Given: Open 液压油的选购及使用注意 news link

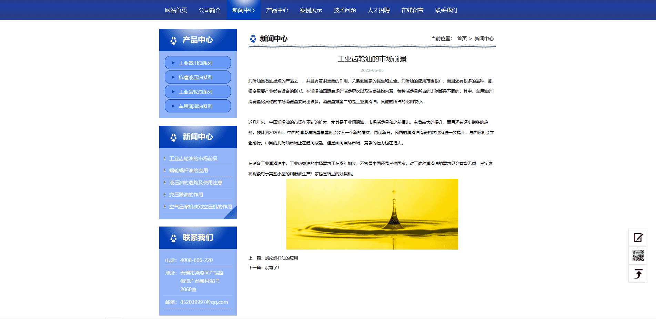Looking at the screenshot, I should tap(195, 183).
